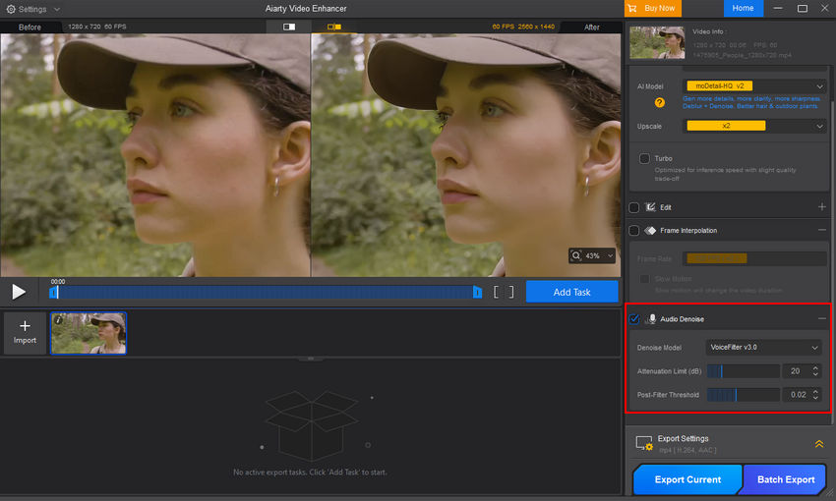The image size is (836, 501).
Task: Toggle the Slow Motion checkbox
Action: pyautogui.click(x=644, y=279)
